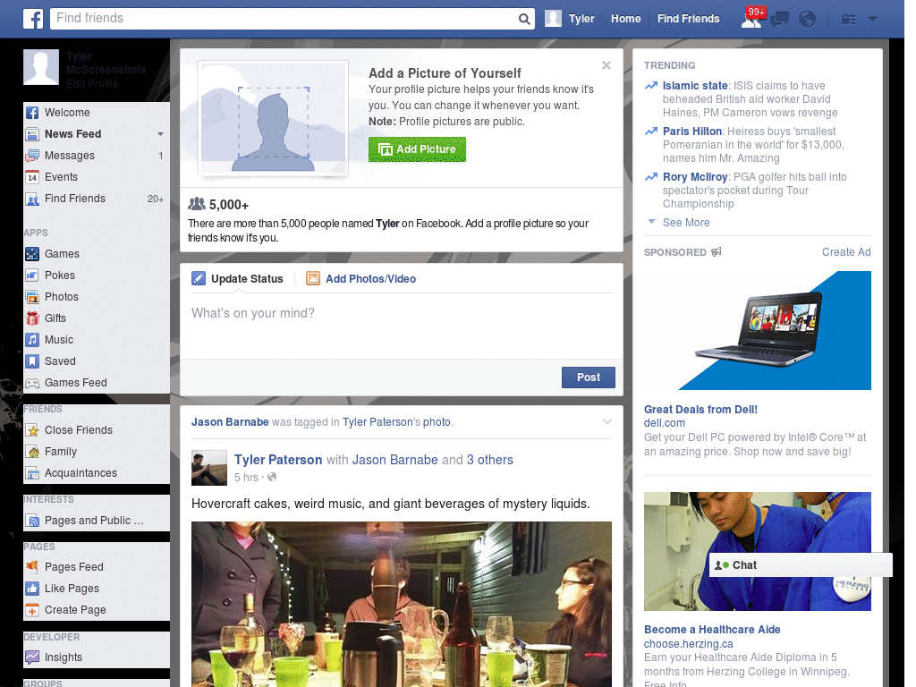The image size is (916, 687).
Task: Open friend requests notification icon
Action: tap(751, 19)
